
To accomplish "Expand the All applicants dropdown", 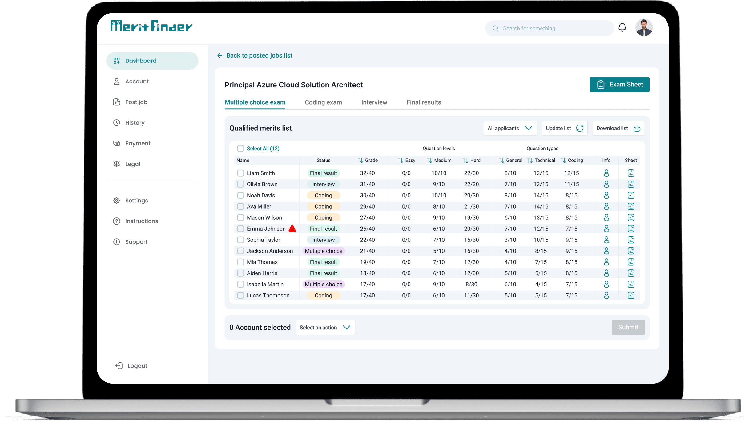I will click(x=510, y=128).
